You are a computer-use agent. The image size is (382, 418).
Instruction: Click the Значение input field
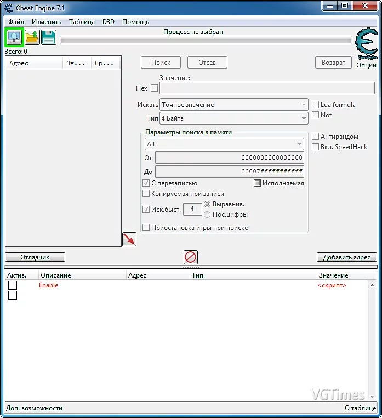[267, 88]
